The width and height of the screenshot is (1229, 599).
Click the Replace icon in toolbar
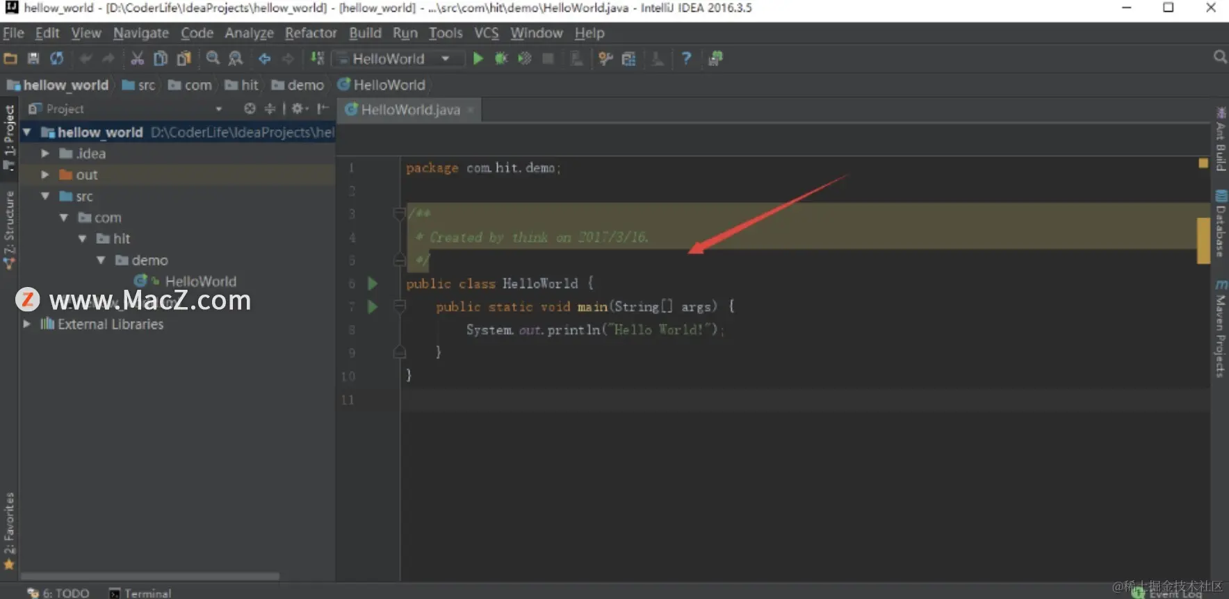[236, 59]
